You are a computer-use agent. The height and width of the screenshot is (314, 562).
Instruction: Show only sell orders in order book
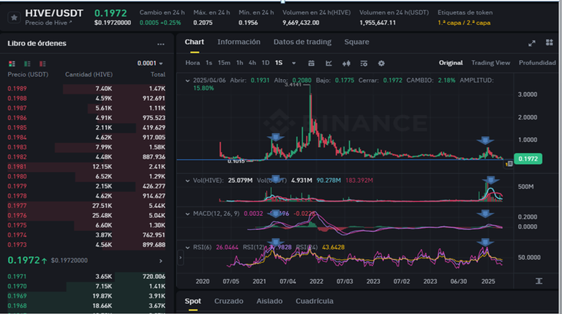[x=42, y=64]
